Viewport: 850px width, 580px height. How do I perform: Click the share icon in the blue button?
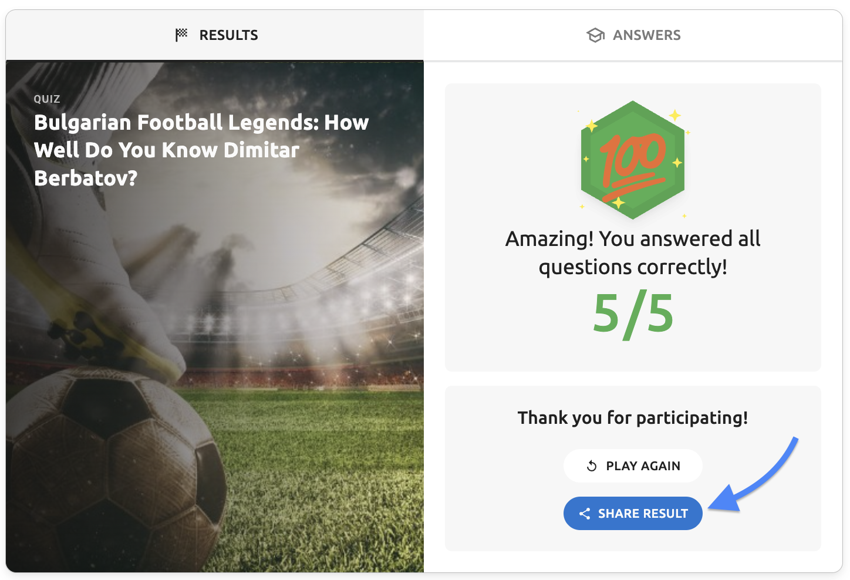pyautogui.click(x=585, y=514)
